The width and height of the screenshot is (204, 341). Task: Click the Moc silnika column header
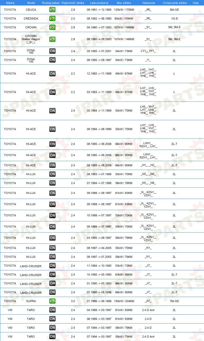click(124, 3)
